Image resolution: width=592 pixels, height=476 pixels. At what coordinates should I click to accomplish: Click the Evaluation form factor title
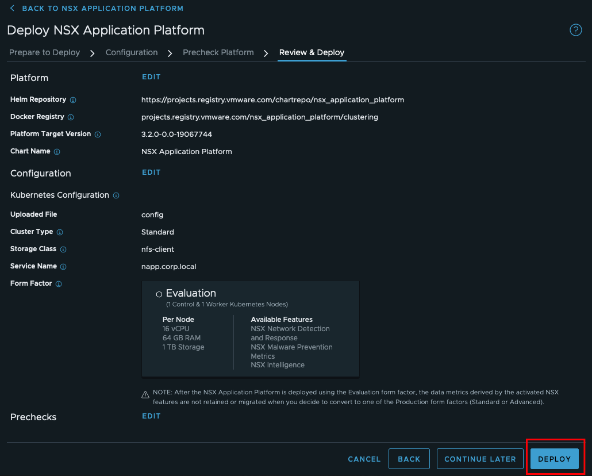(x=191, y=293)
